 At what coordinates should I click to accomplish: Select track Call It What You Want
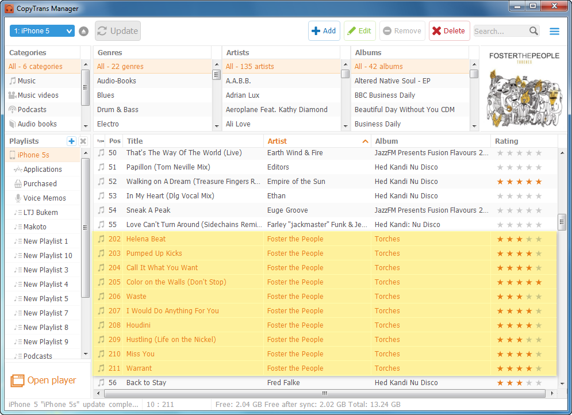(x=325, y=268)
